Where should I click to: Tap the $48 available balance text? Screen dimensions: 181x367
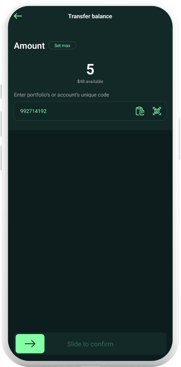click(x=90, y=81)
